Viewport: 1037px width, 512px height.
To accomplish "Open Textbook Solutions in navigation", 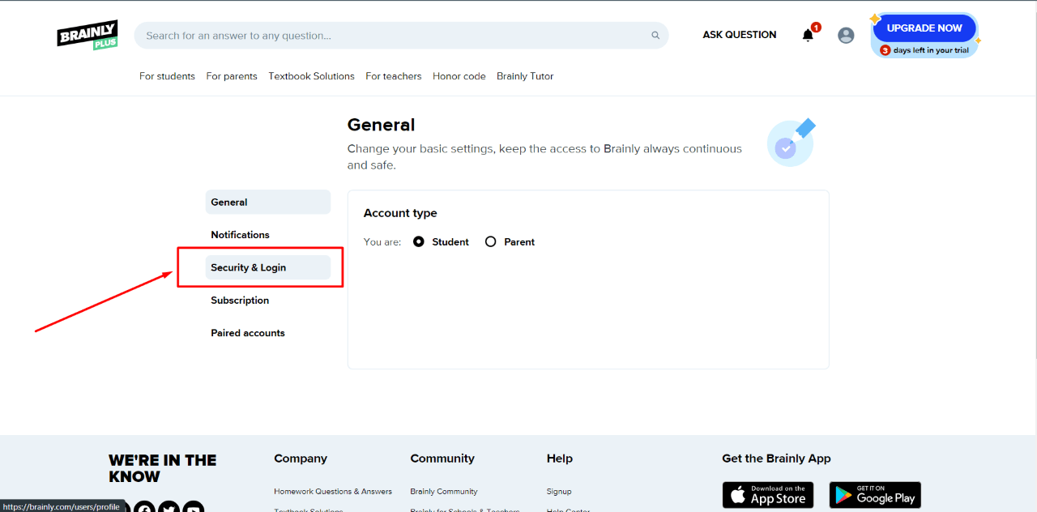I will (x=312, y=76).
